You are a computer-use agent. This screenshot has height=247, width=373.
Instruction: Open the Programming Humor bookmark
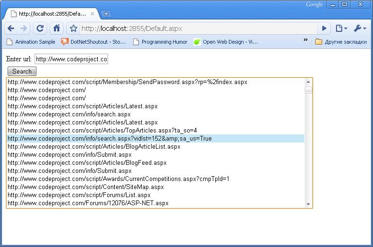(x=160, y=42)
